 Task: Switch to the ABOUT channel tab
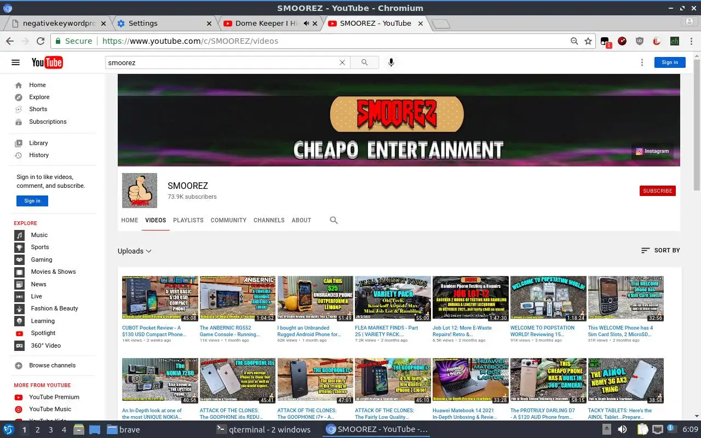(301, 220)
